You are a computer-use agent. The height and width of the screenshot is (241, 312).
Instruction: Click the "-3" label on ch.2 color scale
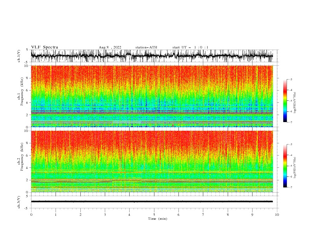coord(290,145)
